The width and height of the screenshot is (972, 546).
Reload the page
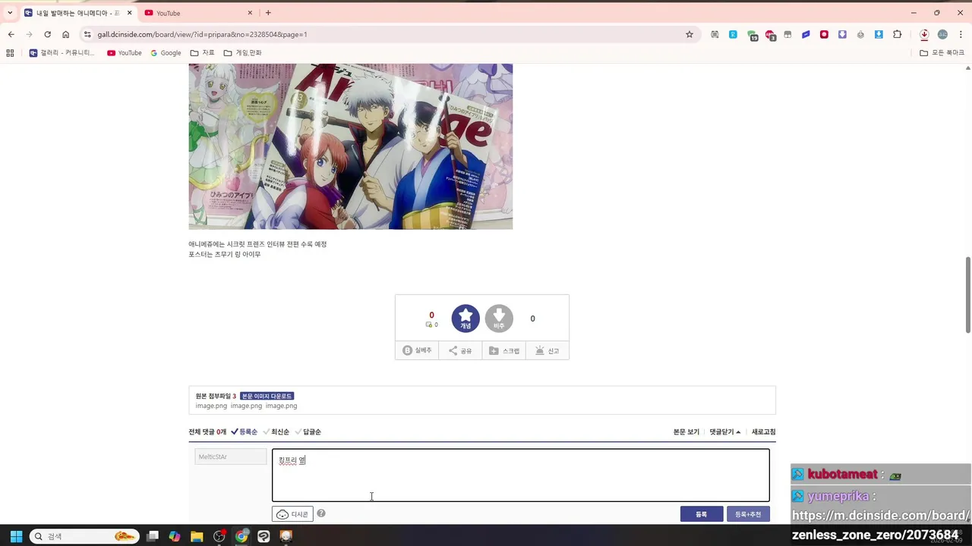(47, 34)
